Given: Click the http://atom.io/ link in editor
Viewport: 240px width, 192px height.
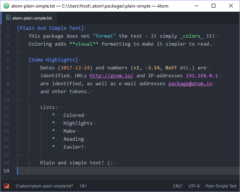Looking at the screenshot, I should (111, 76).
